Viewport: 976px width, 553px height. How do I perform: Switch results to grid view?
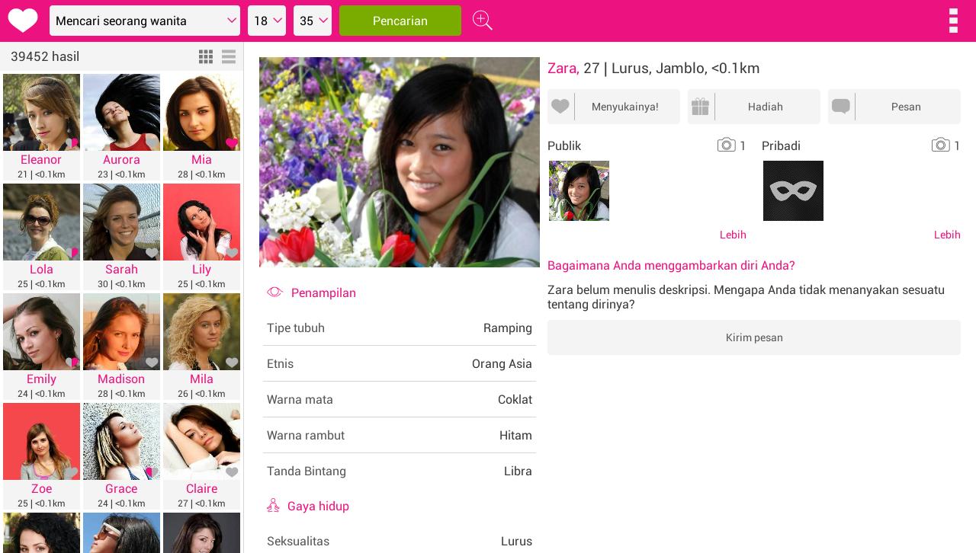pyautogui.click(x=206, y=56)
